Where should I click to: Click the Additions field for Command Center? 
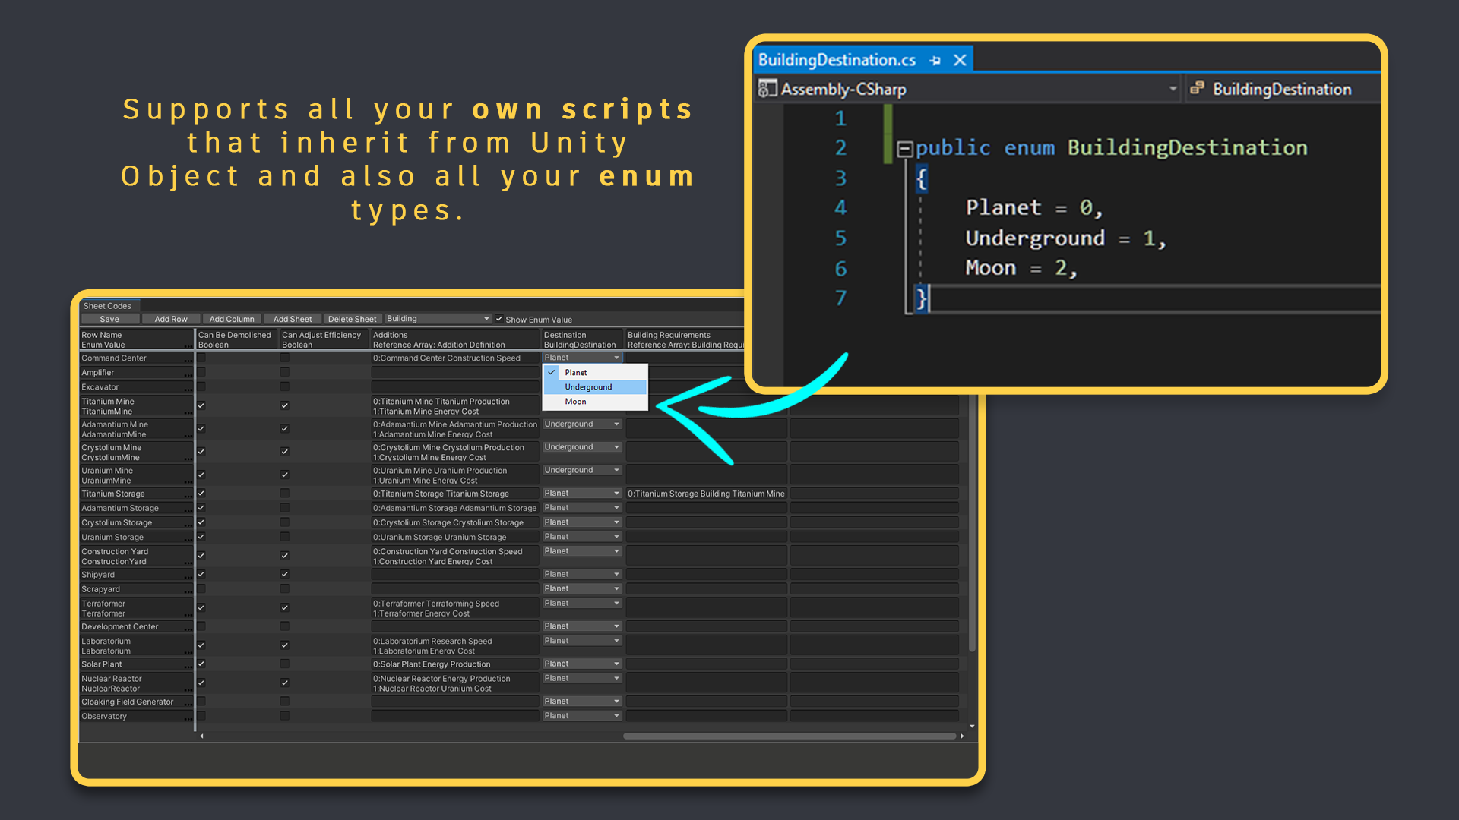coord(455,358)
